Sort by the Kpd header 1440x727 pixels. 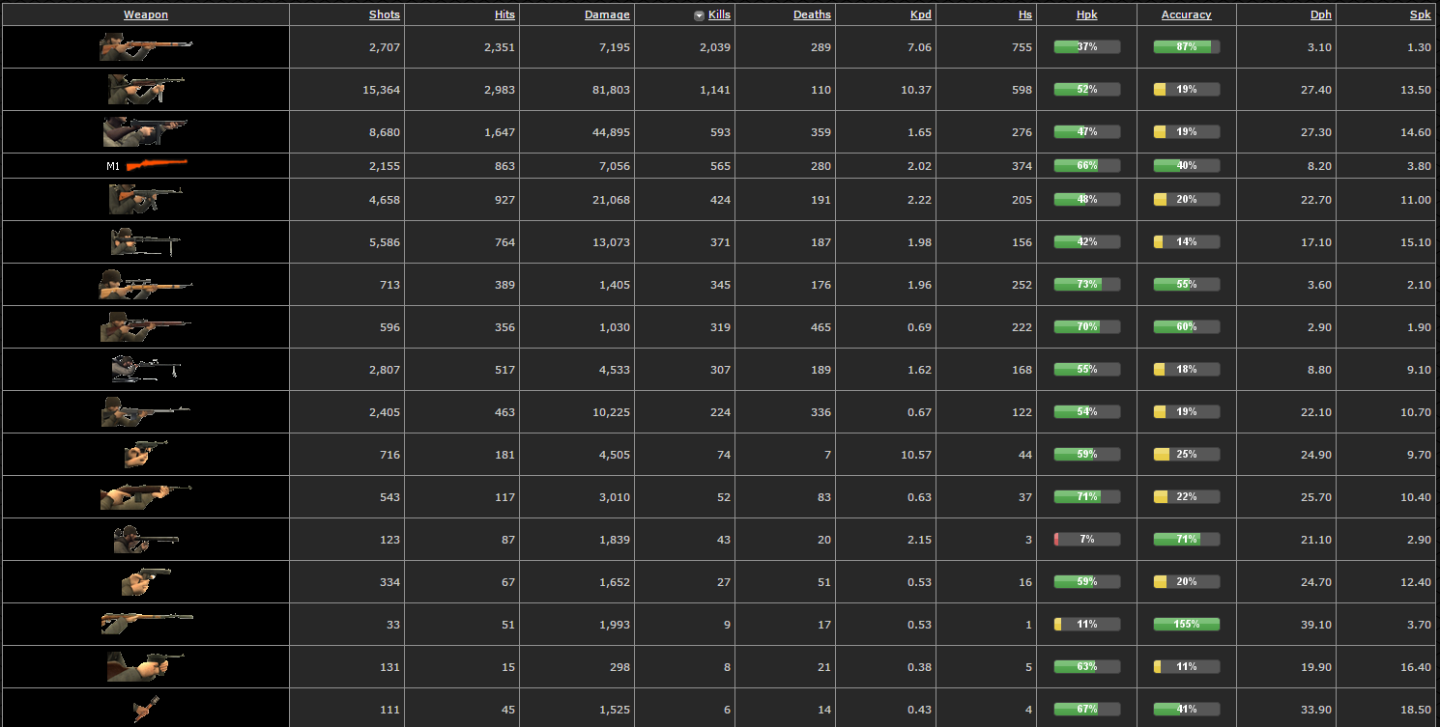921,14
